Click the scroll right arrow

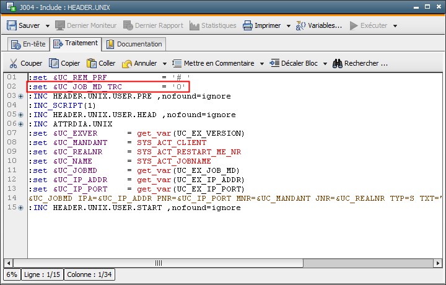[437, 263]
